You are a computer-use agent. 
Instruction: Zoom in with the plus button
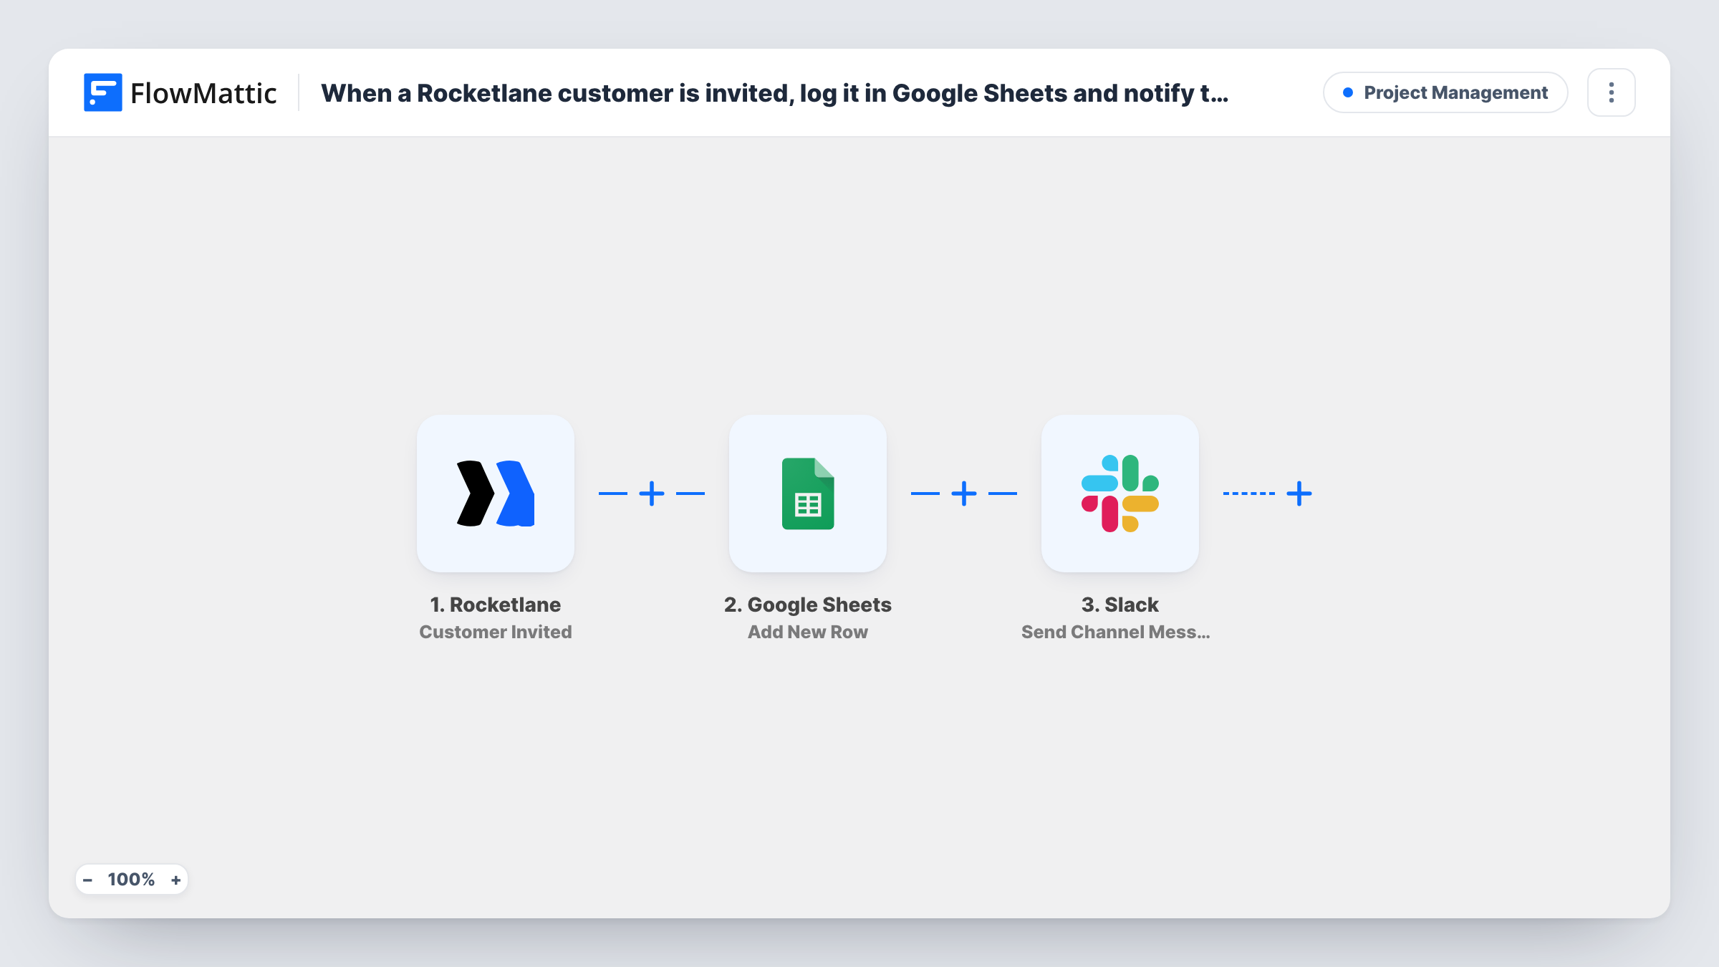[175, 880]
